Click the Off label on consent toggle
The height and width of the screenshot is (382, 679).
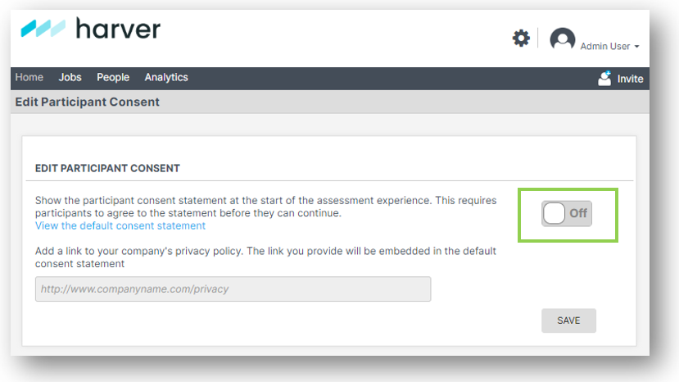pyautogui.click(x=578, y=213)
